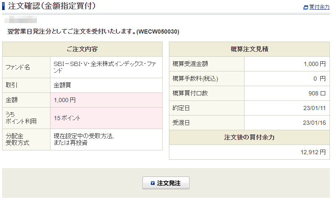Click the blue bar beside the 注文確認 heading
The image size is (332, 200).
(x=4, y=6)
